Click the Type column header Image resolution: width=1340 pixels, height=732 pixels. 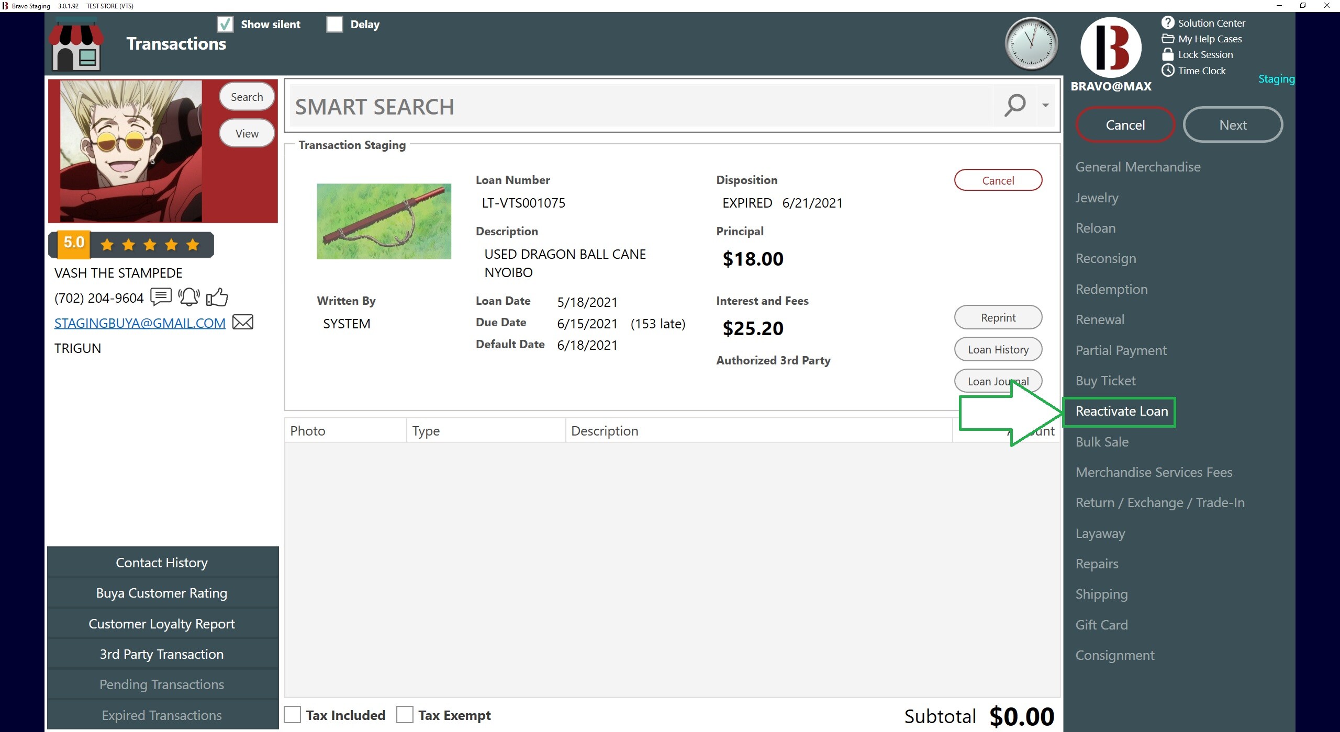(486, 431)
